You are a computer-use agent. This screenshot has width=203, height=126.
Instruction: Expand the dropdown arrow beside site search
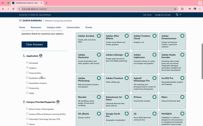click(180, 15)
